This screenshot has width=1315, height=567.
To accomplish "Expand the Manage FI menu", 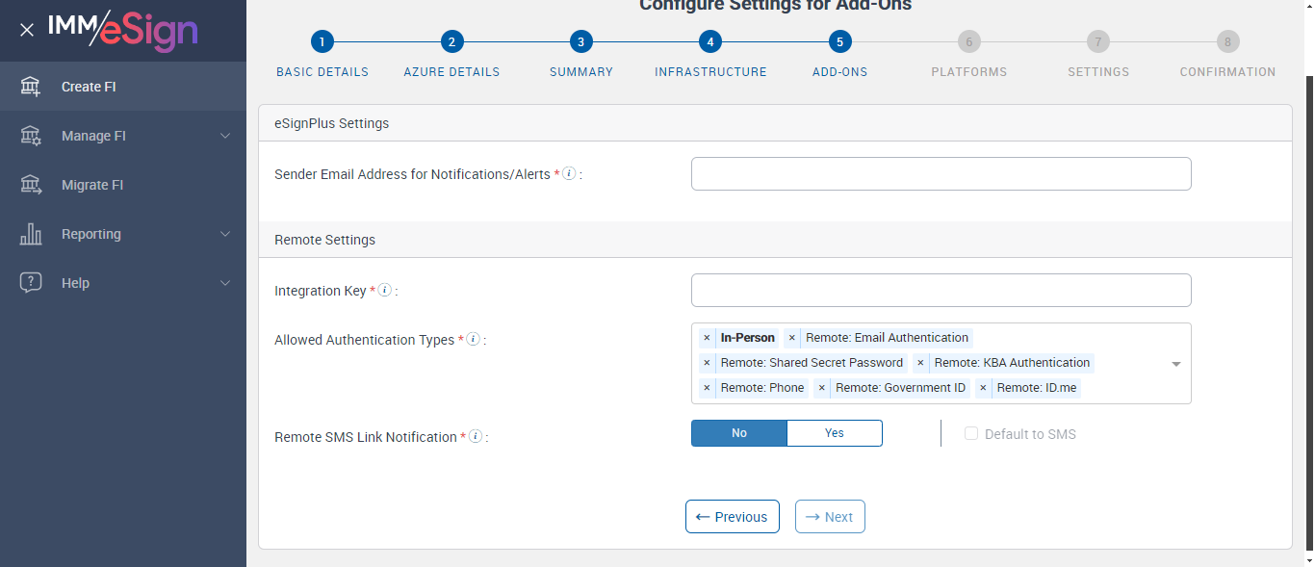I will click(225, 136).
